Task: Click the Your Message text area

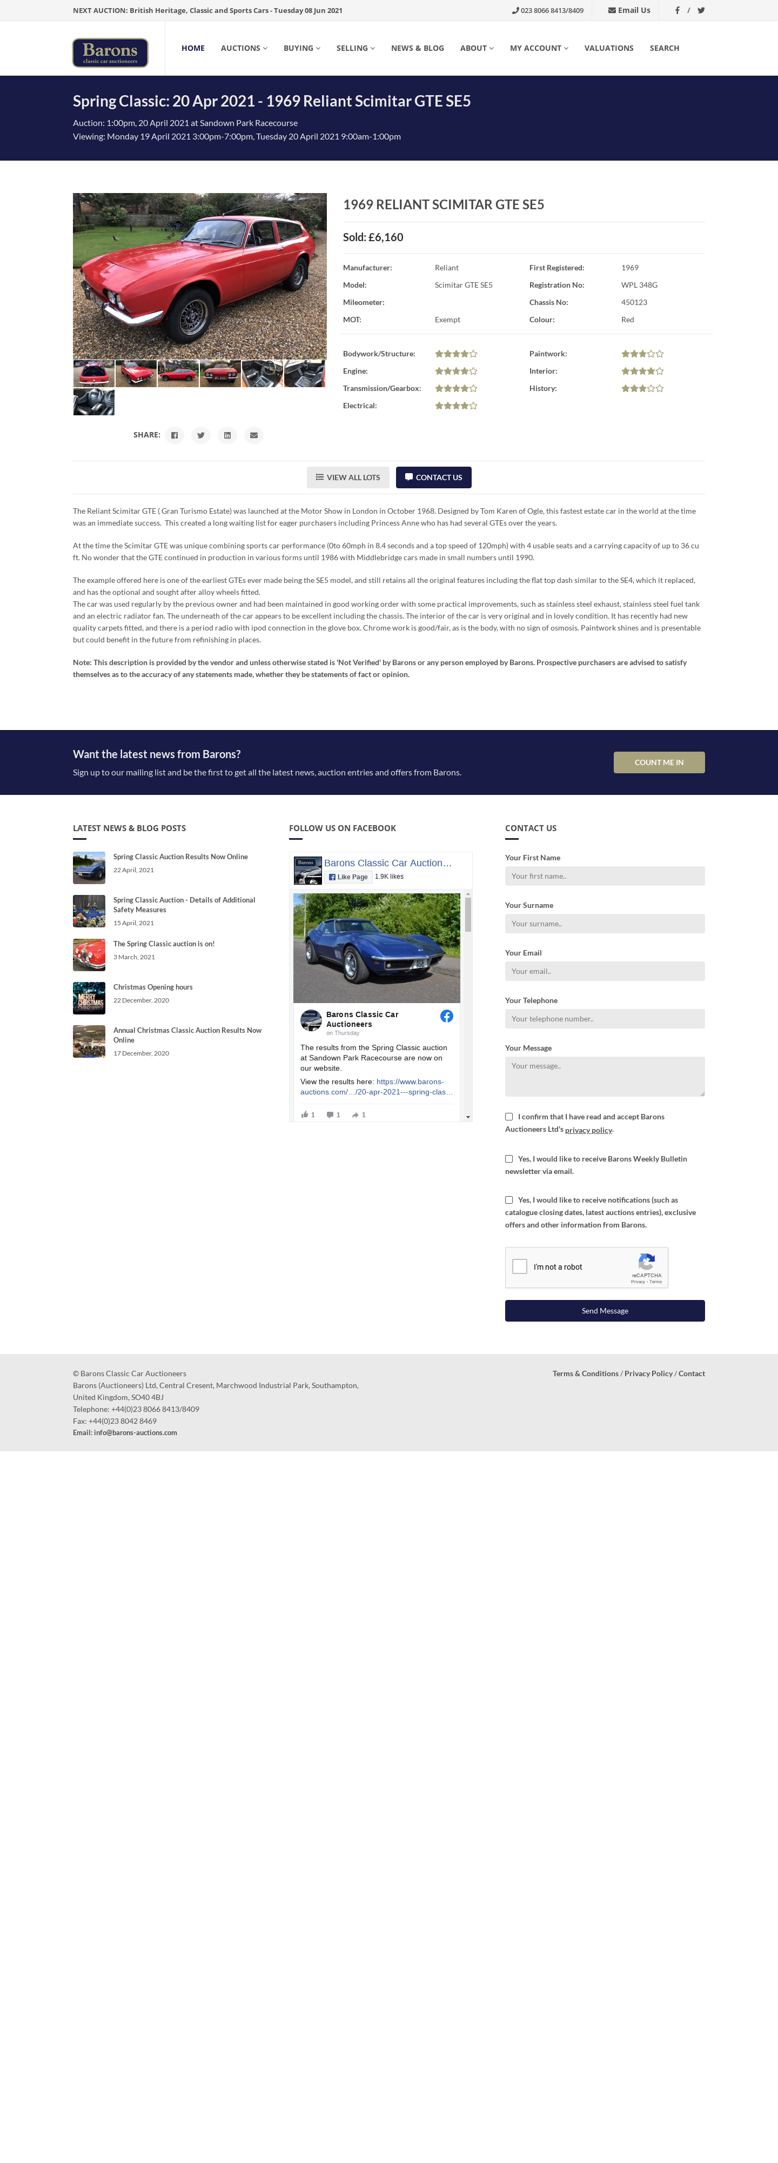Action: [604, 1077]
